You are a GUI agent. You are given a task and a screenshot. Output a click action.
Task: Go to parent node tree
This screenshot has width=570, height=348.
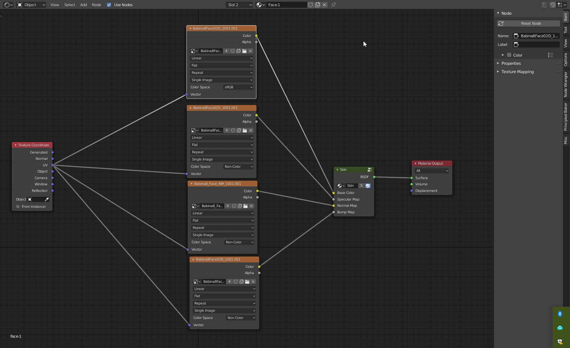544,5
